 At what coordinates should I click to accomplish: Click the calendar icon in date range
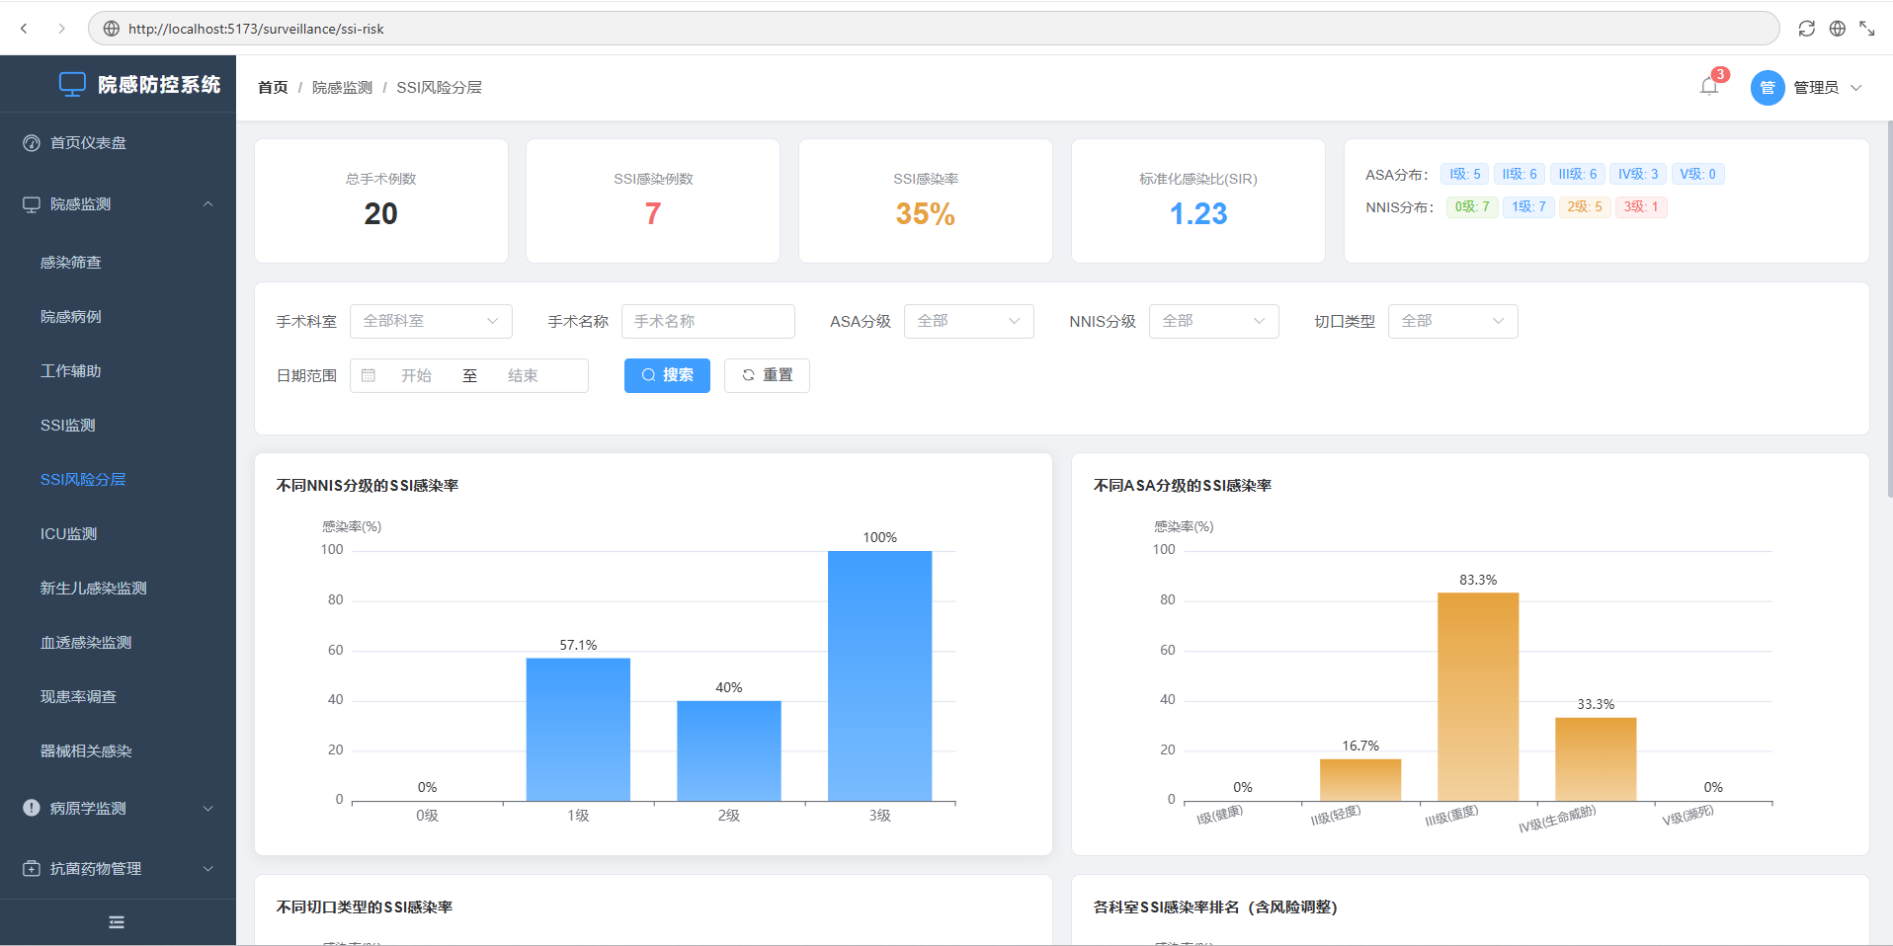[x=369, y=375]
